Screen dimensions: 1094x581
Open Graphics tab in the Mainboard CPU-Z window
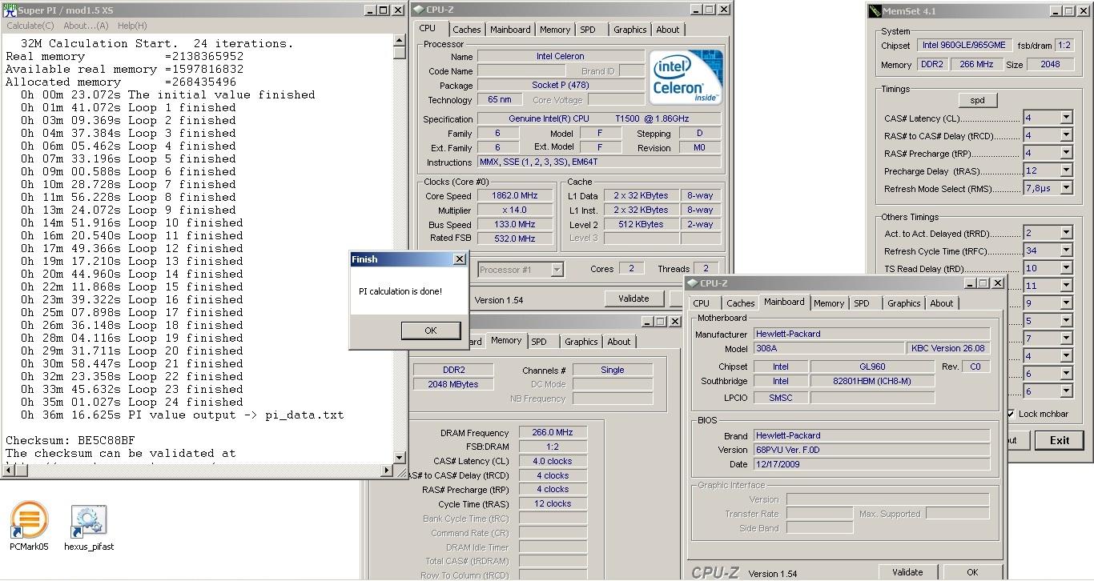[x=903, y=303]
